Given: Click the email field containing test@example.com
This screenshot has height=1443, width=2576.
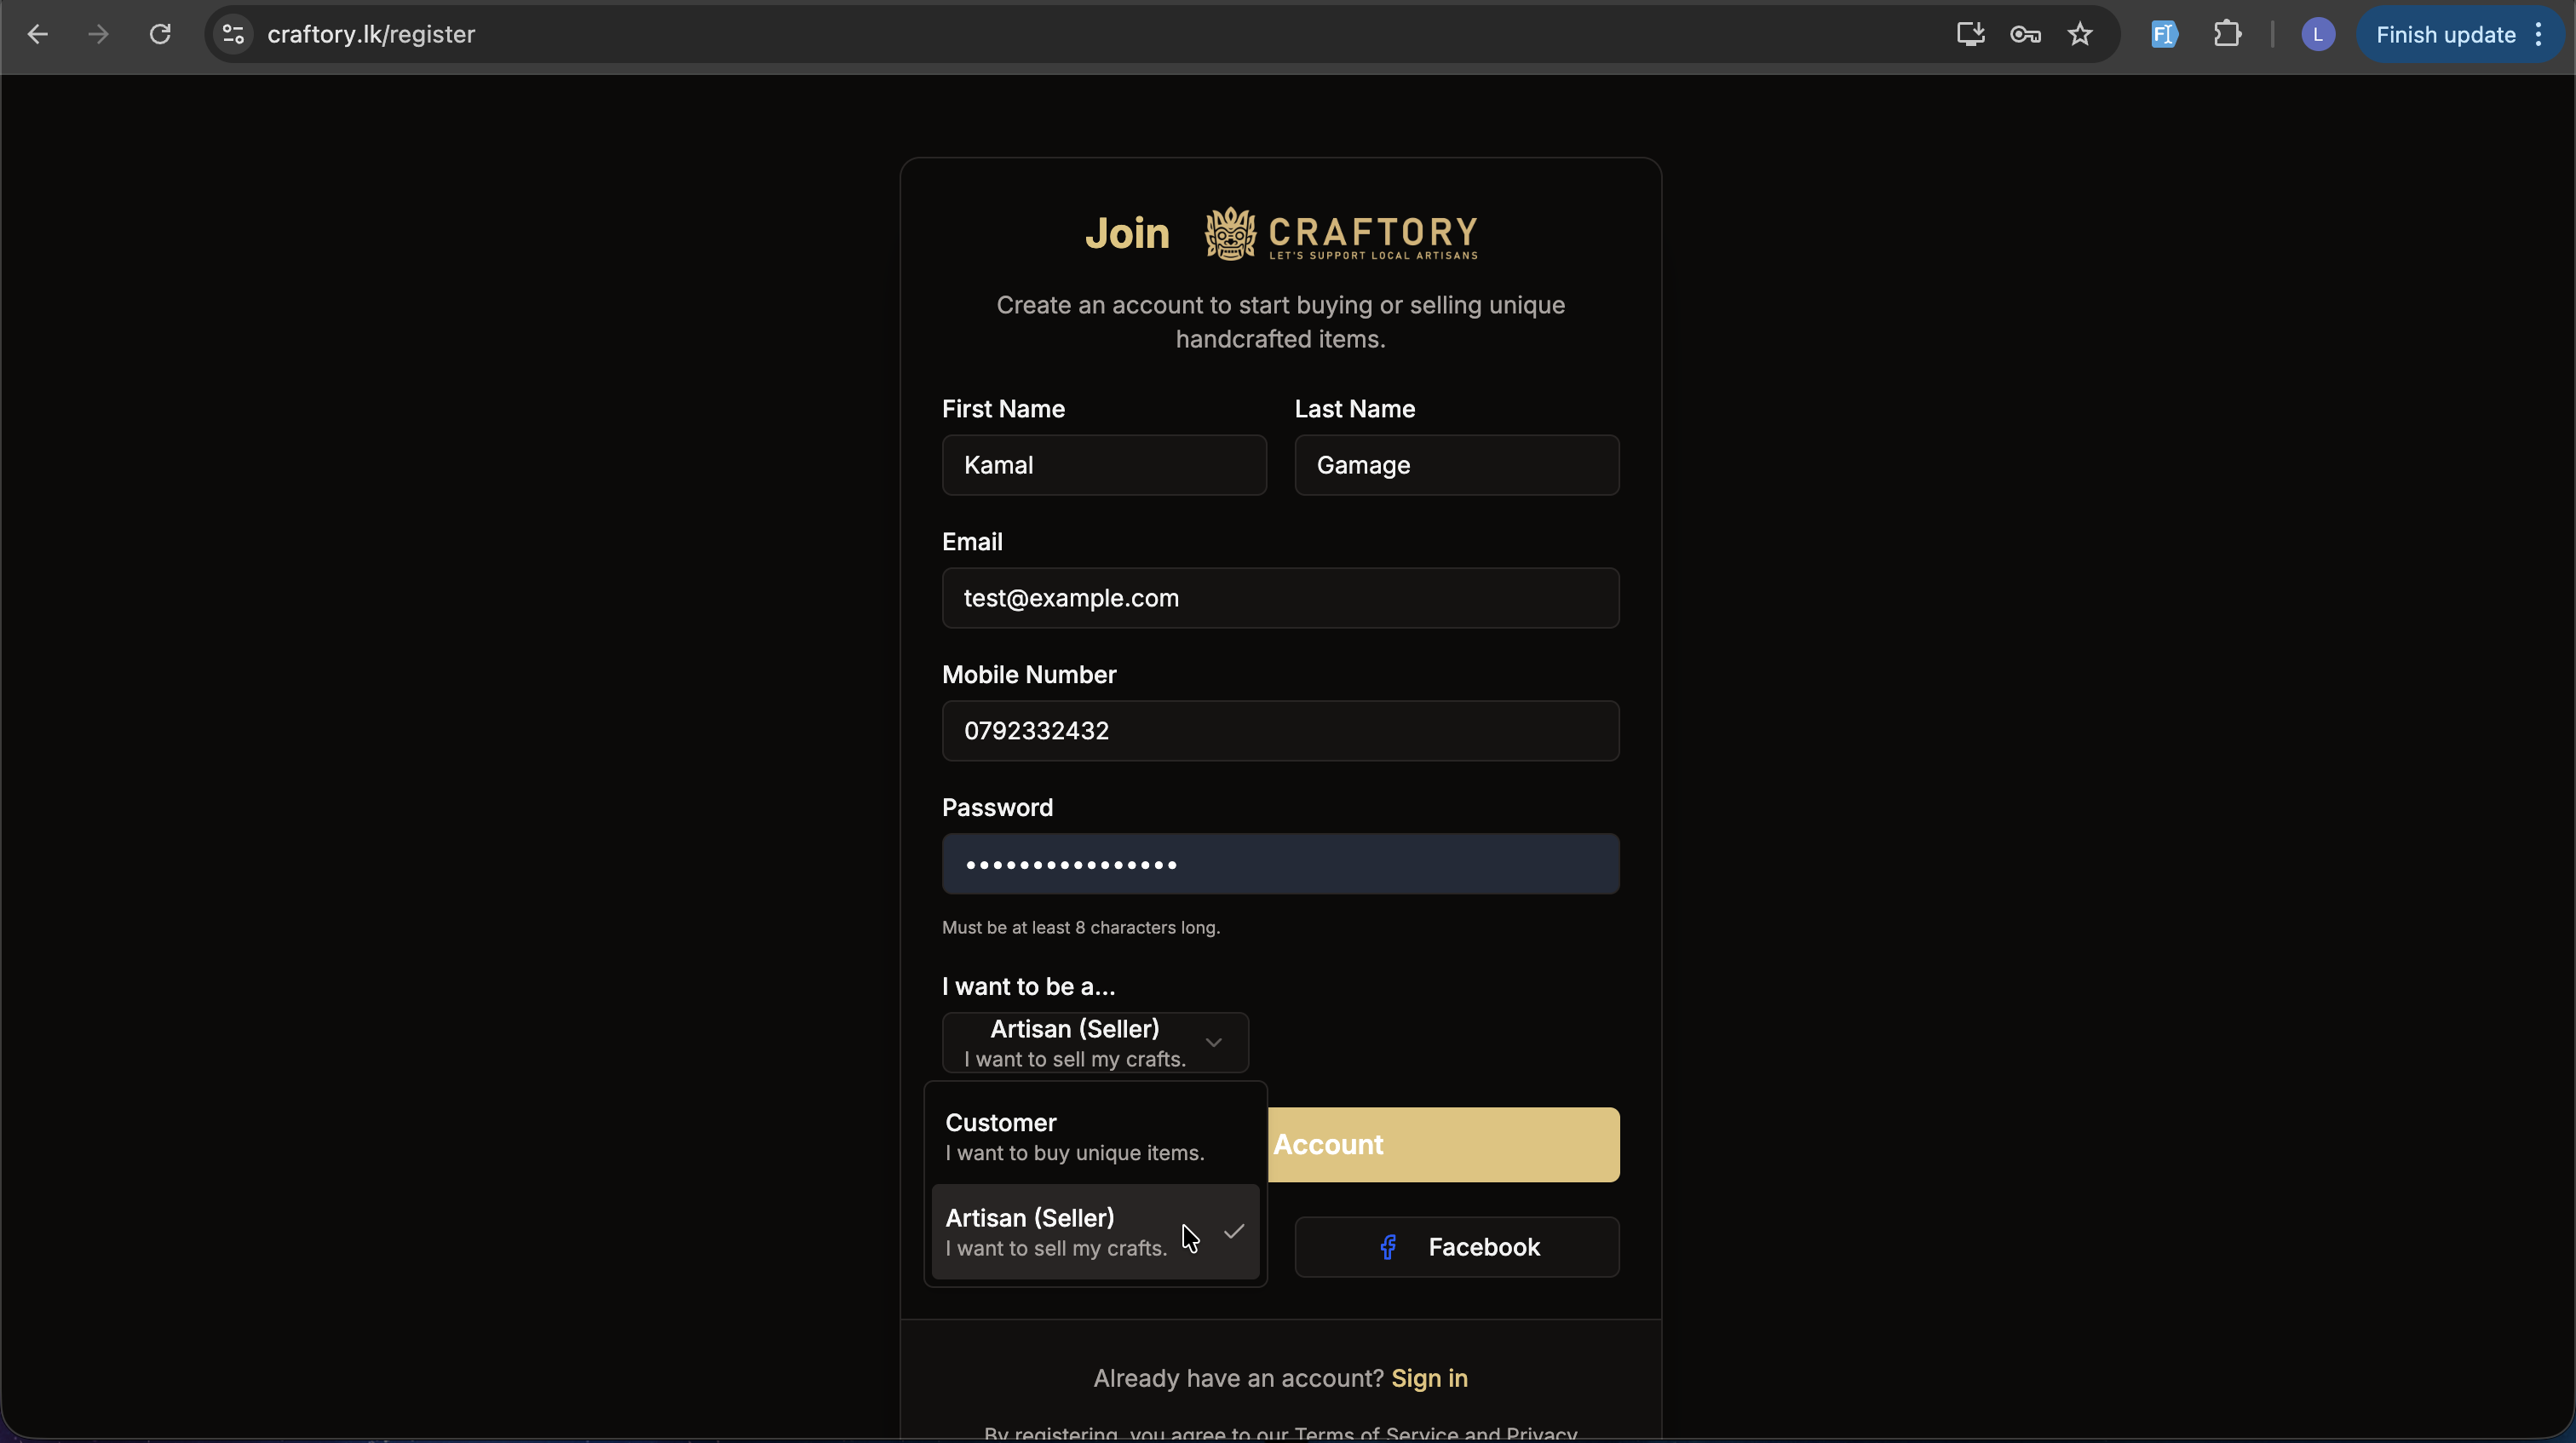Looking at the screenshot, I should coord(1280,598).
